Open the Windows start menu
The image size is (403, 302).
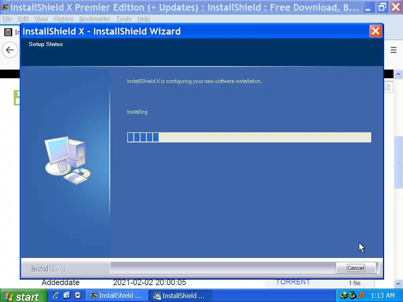(x=24, y=296)
